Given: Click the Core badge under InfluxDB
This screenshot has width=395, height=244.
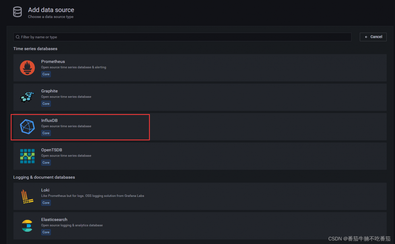Looking at the screenshot, I should coord(46,133).
